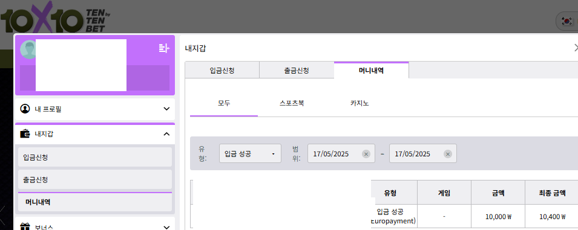Switch to the 출금신청 tab
578x230 pixels.
[x=297, y=71]
